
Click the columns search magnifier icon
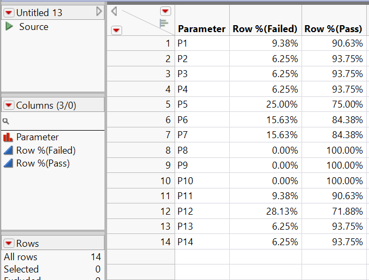pos(6,122)
